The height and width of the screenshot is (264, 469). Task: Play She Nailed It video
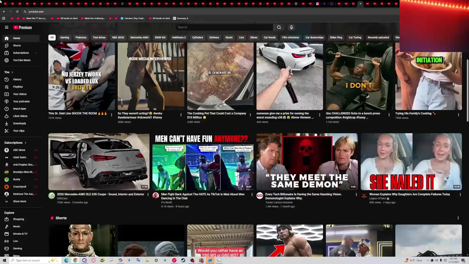(411, 162)
